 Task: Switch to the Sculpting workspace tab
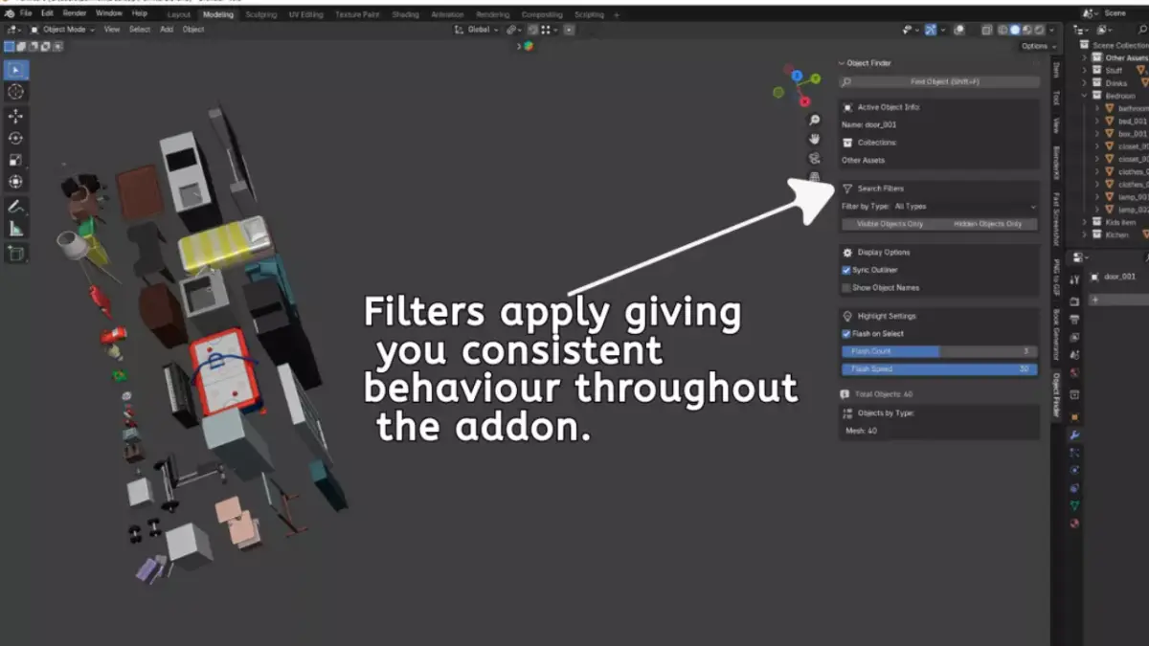261,14
